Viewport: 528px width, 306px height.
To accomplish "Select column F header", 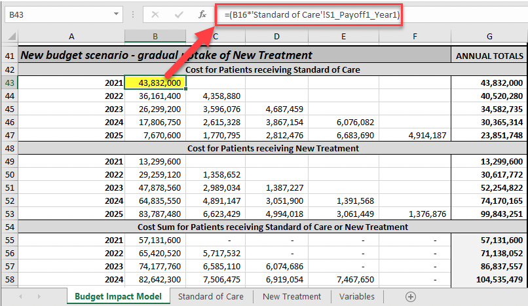I will pyautogui.click(x=415, y=36).
